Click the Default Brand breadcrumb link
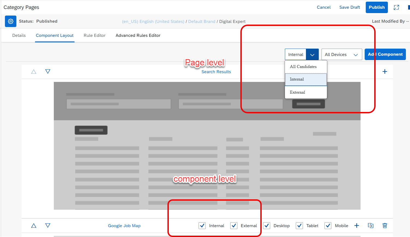 pos(202,22)
